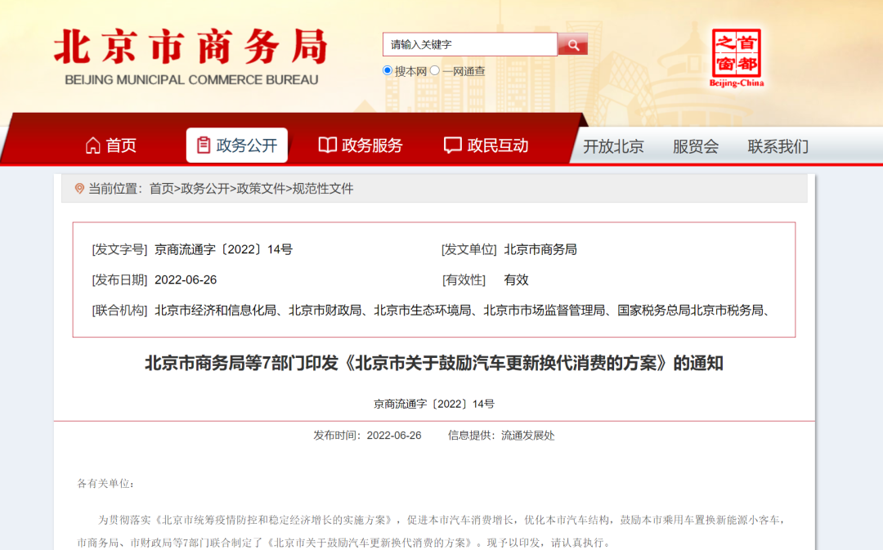Viewport: 883px width, 550px height.
Task: Click 发布时间：2022-06-26 text
Action: tap(367, 435)
